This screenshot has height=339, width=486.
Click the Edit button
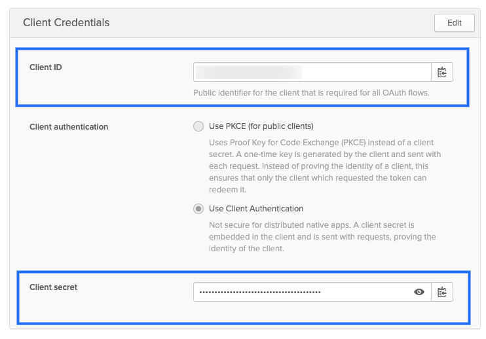(455, 22)
